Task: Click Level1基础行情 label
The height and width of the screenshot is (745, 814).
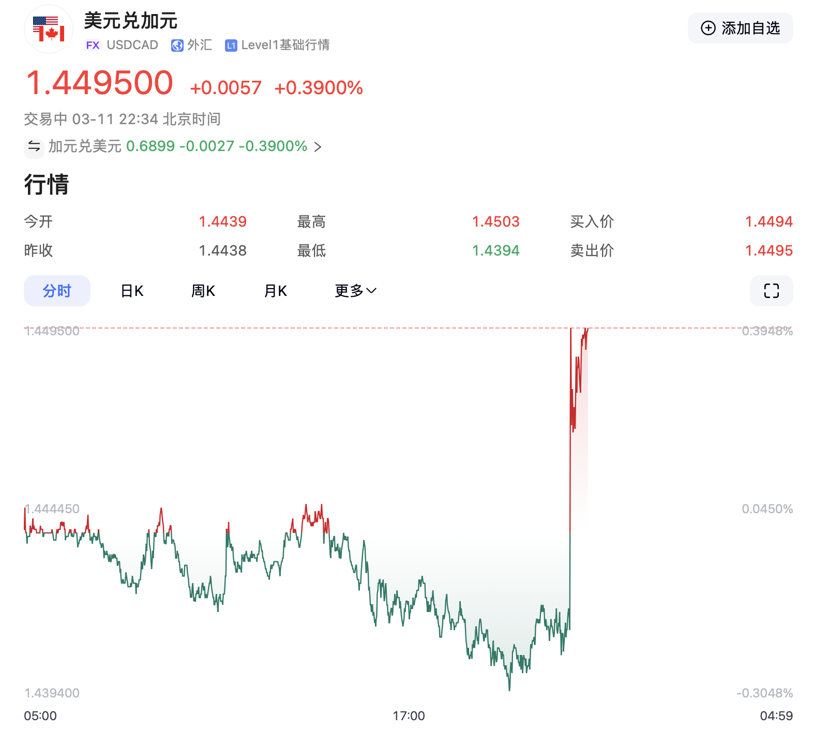Action: click(285, 46)
